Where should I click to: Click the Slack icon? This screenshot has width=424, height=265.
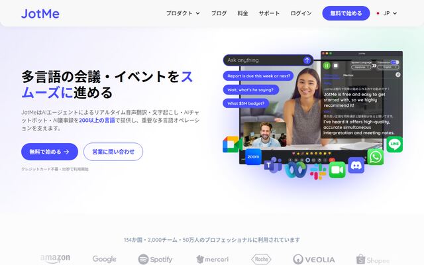pos(318,172)
